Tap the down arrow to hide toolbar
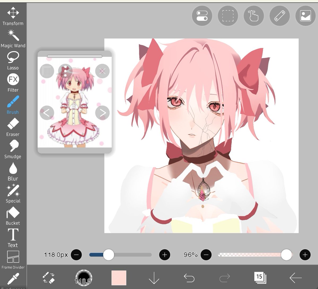Screen dimensions: 318x289 point(154,278)
